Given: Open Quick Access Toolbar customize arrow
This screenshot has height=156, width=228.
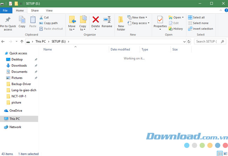Looking at the screenshot, I should (x=21, y=4).
